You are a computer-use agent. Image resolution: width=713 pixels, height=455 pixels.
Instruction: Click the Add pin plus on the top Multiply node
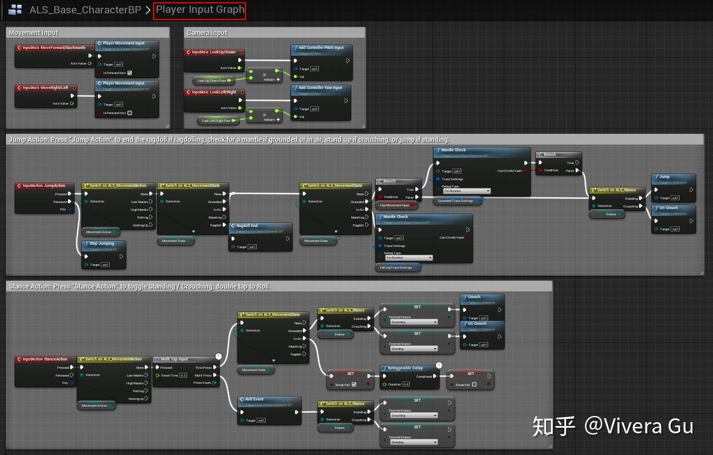click(x=278, y=80)
